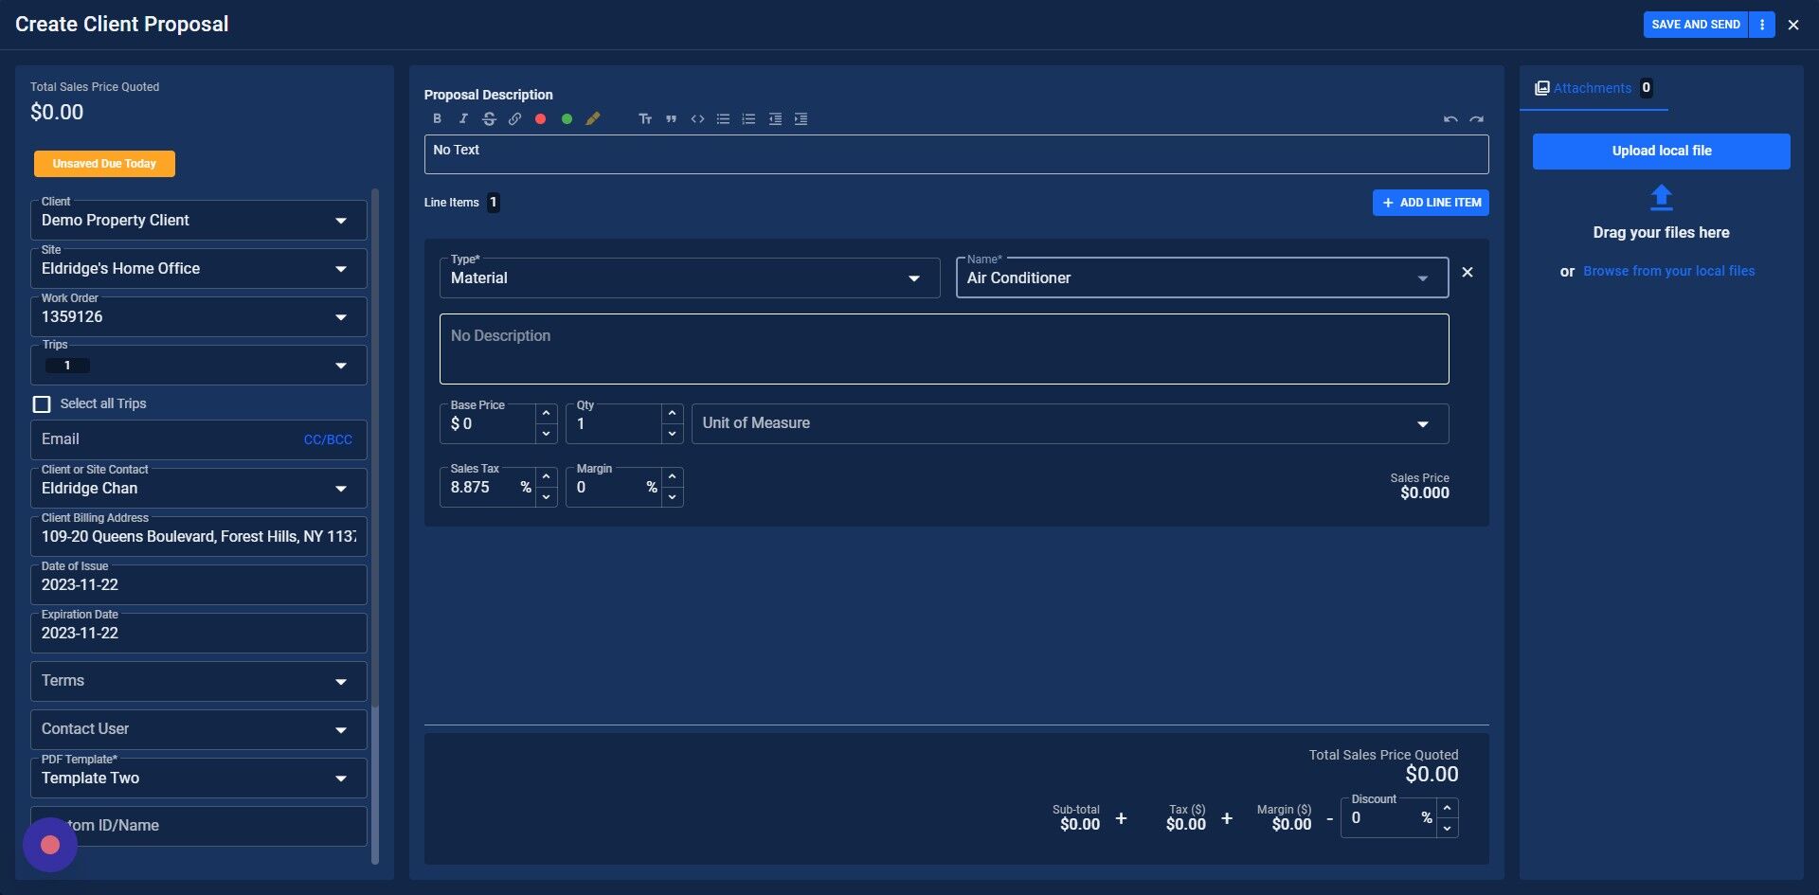Expand the Contact User dropdown

click(199, 729)
